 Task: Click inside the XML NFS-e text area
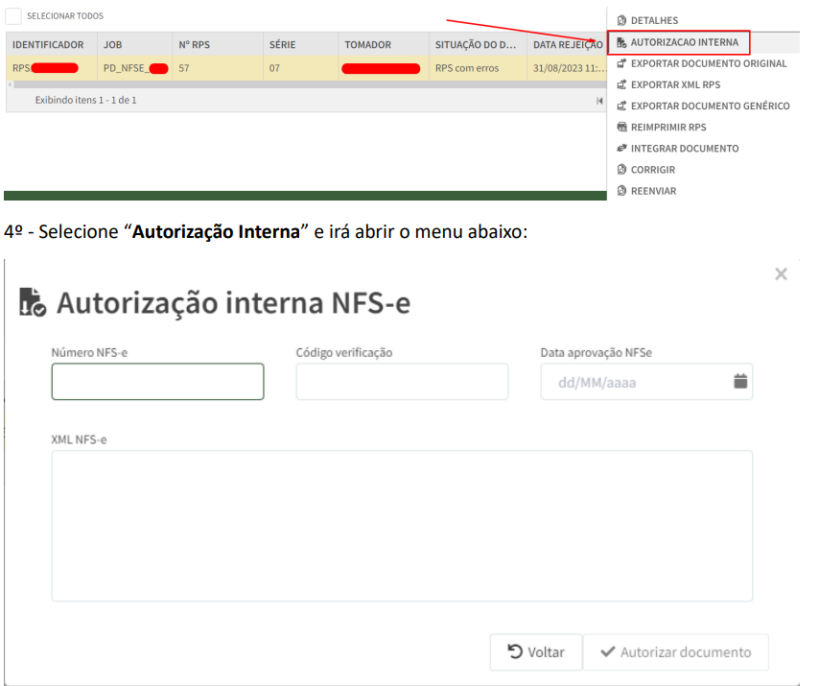tap(402, 526)
